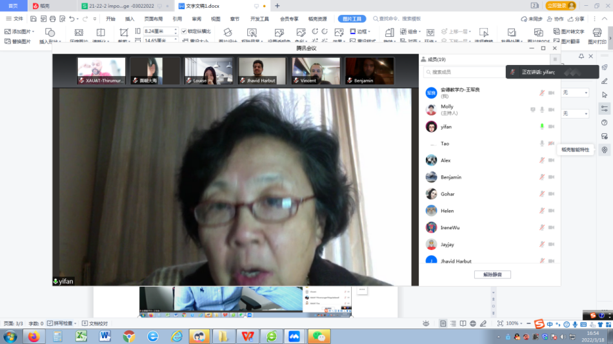This screenshot has width=613, height=344.
Task: Switch to the 图片工具 tab
Action: (352, 19)
